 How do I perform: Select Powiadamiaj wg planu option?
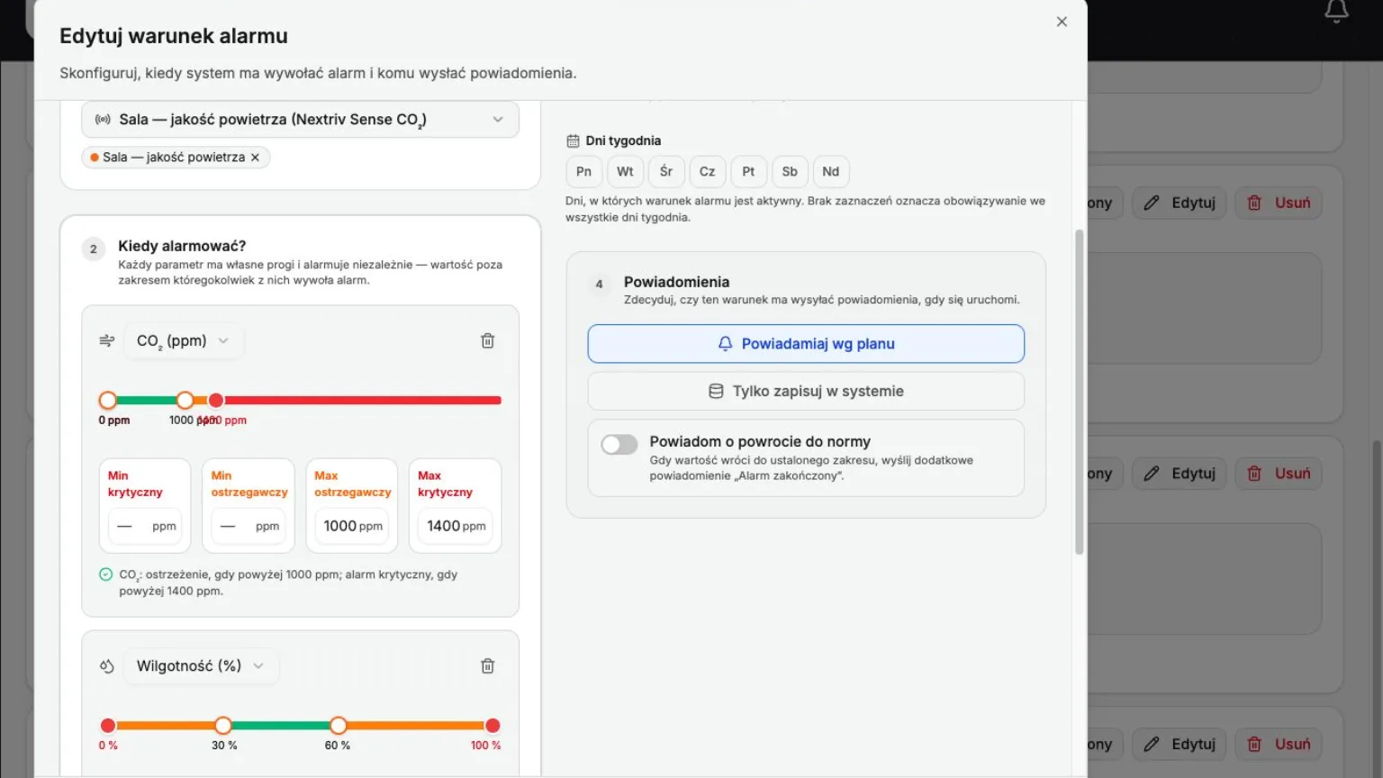tap(806, 344)
